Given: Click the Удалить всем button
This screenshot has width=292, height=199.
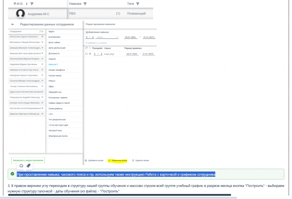Looking at the screenshot, I should 141,161.
